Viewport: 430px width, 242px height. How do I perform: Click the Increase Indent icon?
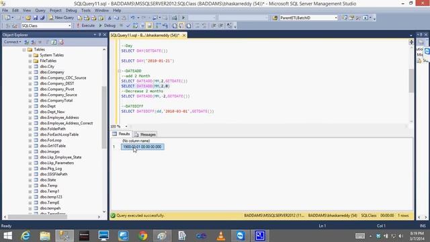221,26
